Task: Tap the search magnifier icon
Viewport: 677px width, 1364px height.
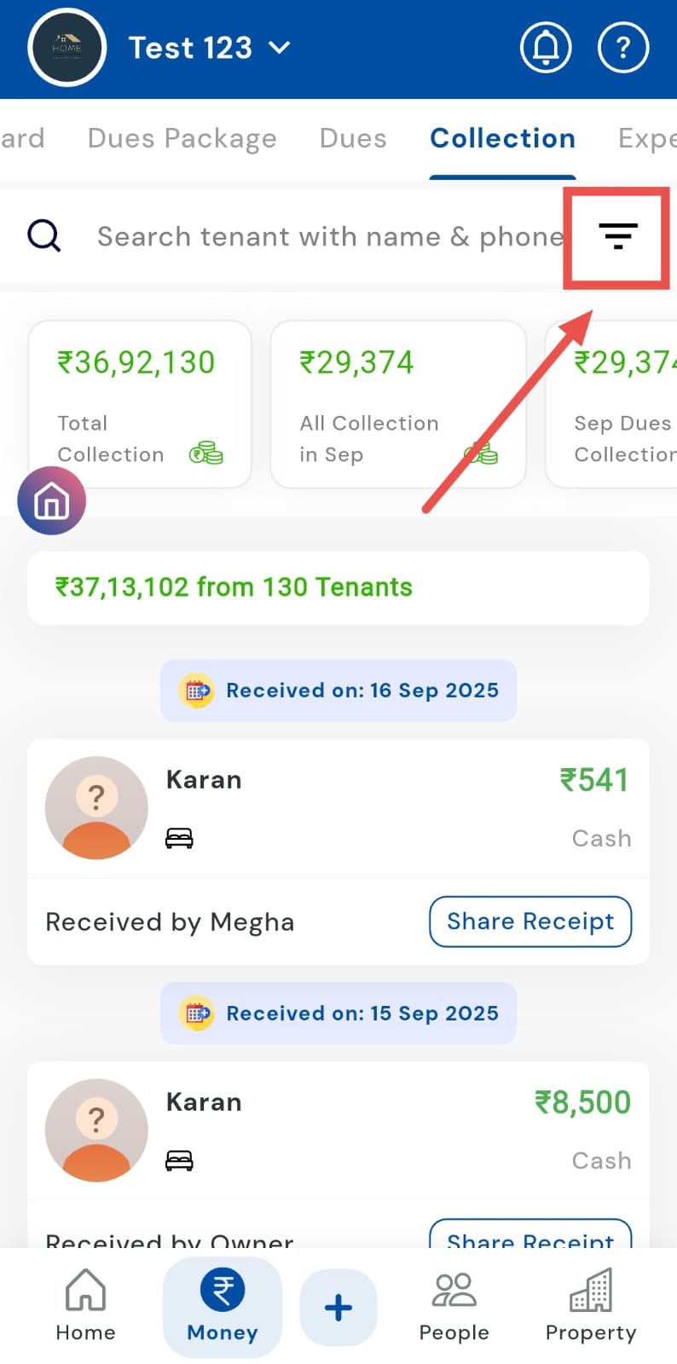Action: (44, 236)
